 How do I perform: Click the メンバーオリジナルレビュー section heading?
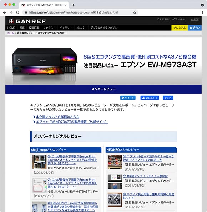(103, 136)
